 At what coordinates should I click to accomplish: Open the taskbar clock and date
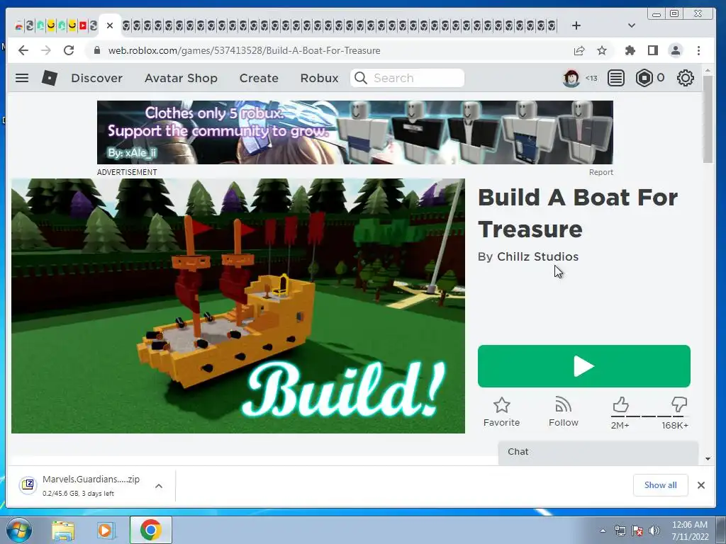pyautogui.click(x=690, y=531)
